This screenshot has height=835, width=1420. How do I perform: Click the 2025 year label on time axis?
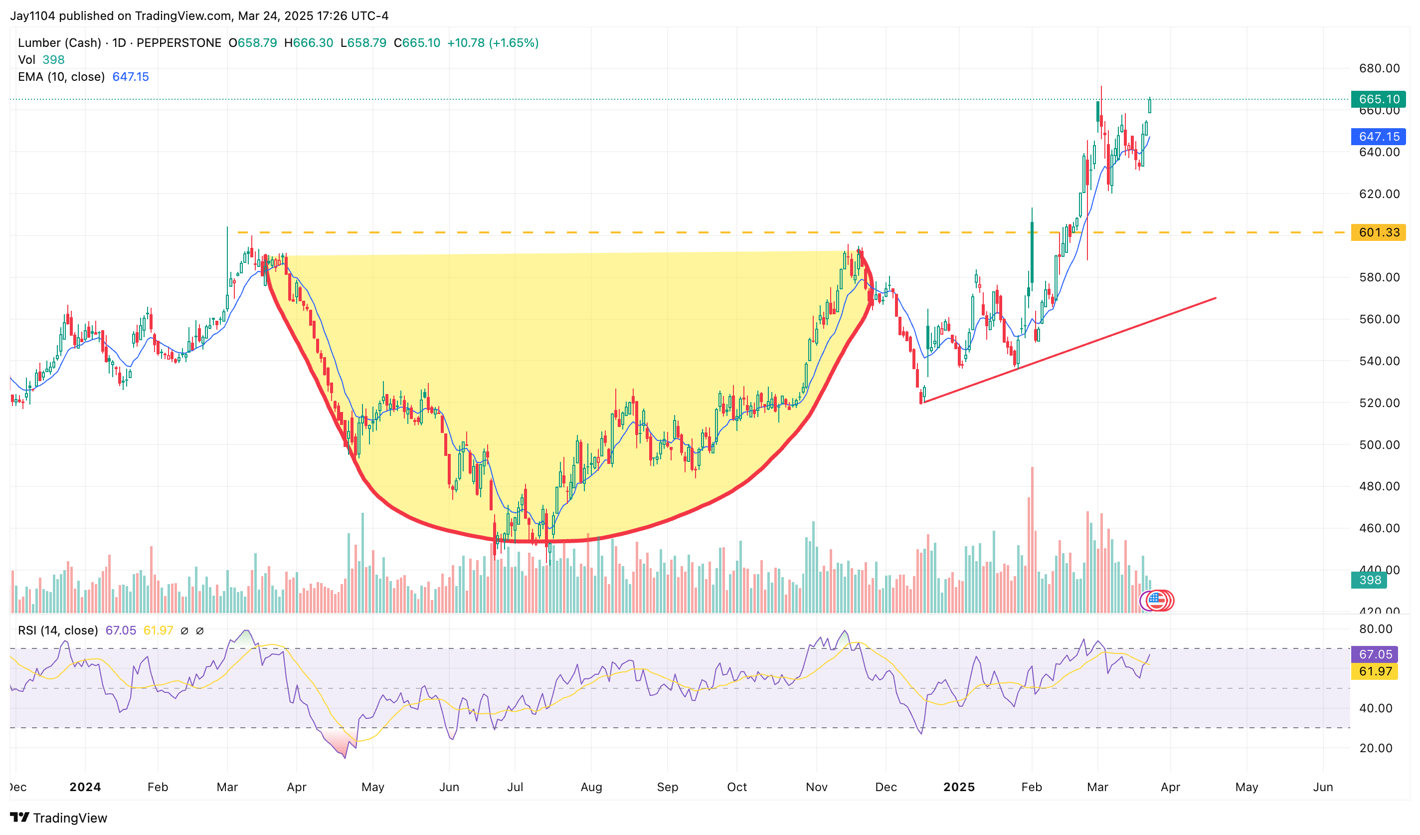click(959, 787)
